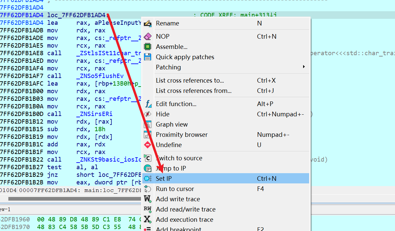Choose Rename from the context menu

click(x=226, y=23)
